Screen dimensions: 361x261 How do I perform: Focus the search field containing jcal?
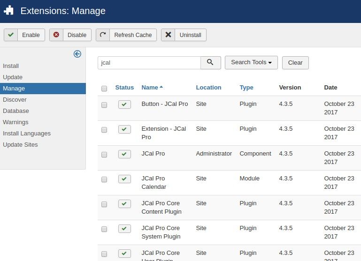click(149, 63)
